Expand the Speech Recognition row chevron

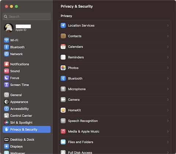click(x=168, y=121)
